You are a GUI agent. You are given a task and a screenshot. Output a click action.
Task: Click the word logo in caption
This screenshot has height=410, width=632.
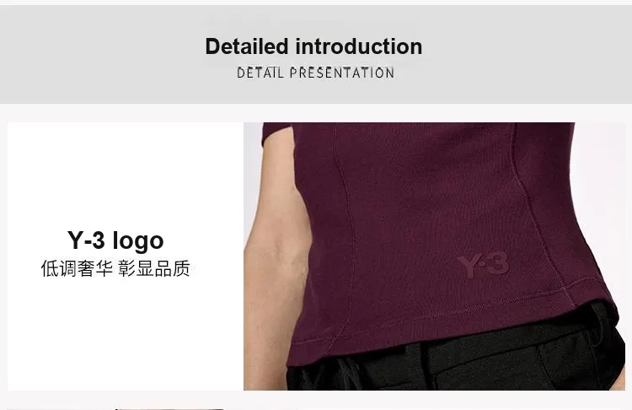point(138,241)
